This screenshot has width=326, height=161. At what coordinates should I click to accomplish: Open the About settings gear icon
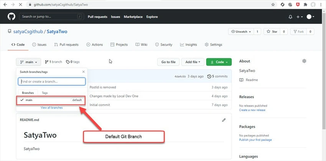pos(305,61)
